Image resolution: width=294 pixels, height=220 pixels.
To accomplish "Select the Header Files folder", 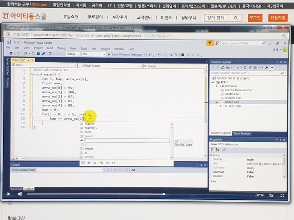I will tap(232, 94).
